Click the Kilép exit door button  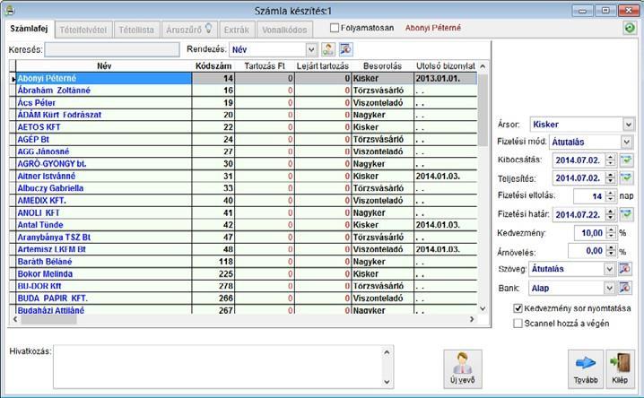620,369
